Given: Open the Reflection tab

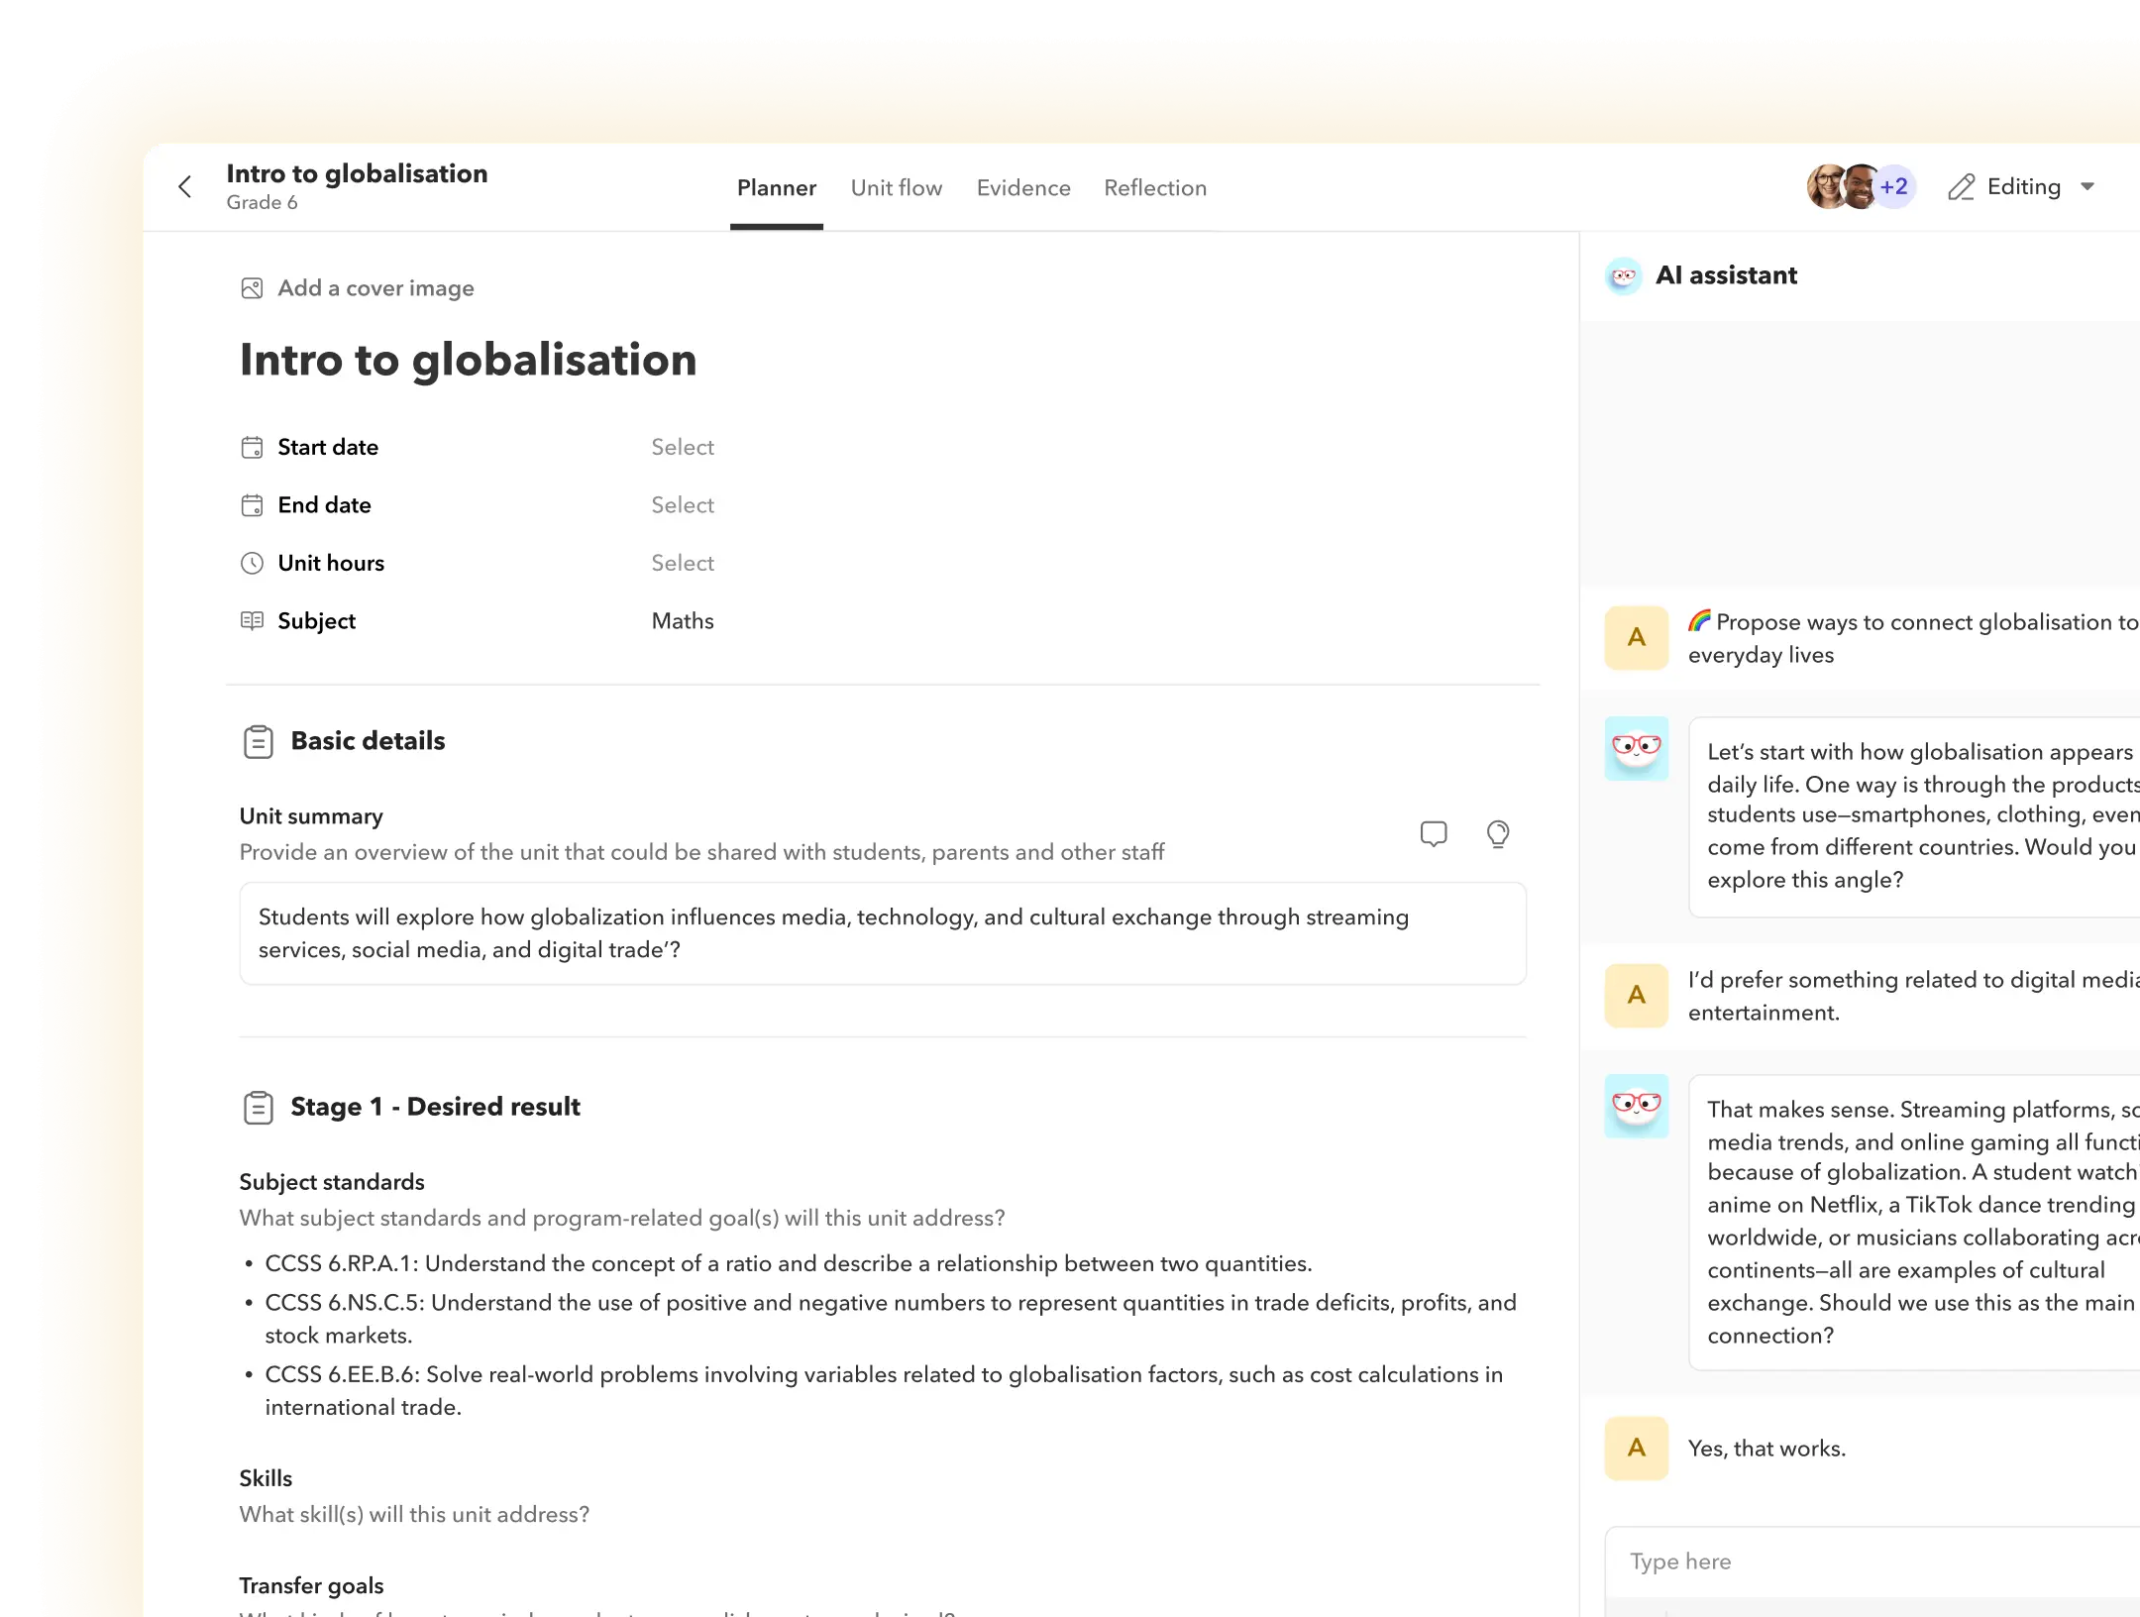Looking at the screenshot, I should point(1154,188).
